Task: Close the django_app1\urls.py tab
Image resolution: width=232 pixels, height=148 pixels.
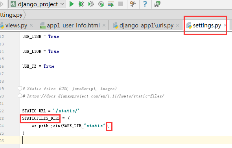Action: pos(177,25)
